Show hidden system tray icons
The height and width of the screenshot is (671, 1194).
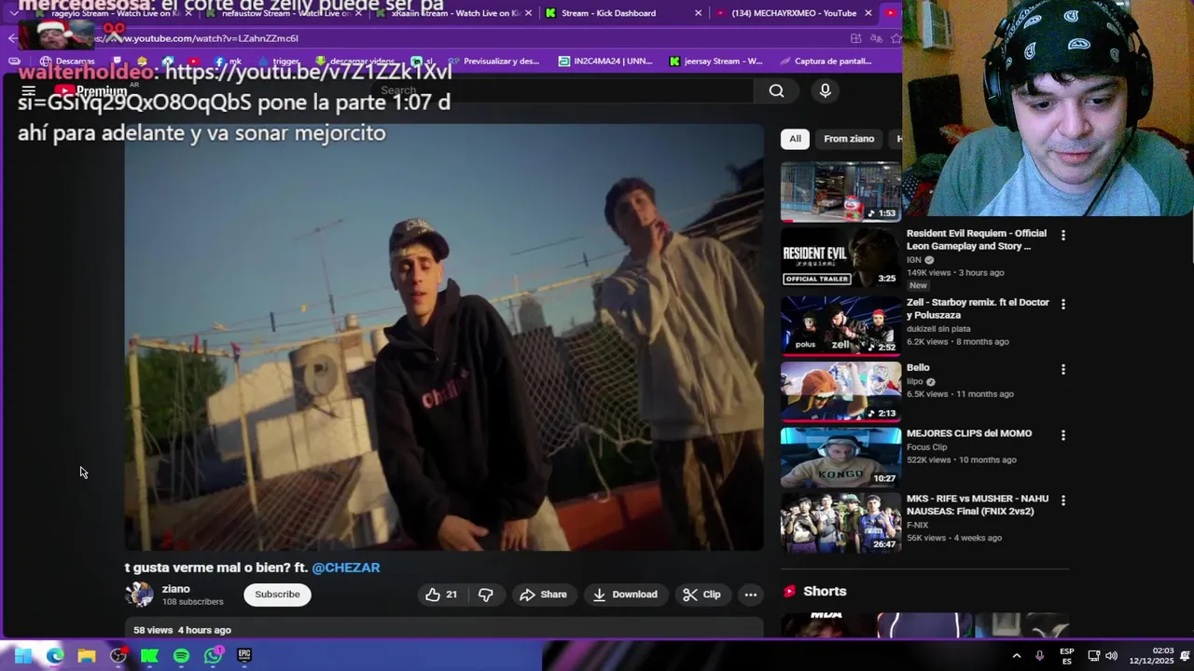click(x=1016, y=656)
